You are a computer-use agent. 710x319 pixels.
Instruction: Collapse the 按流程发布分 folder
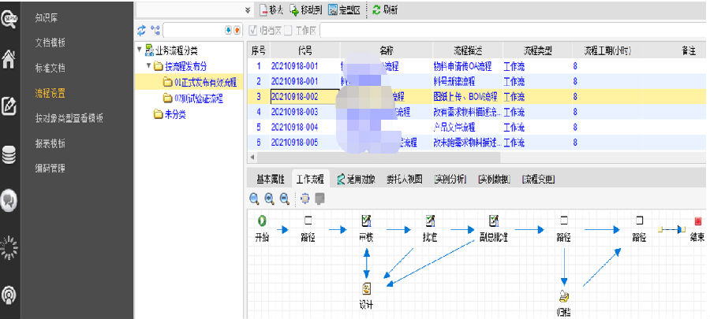click(x=148, y=66)
